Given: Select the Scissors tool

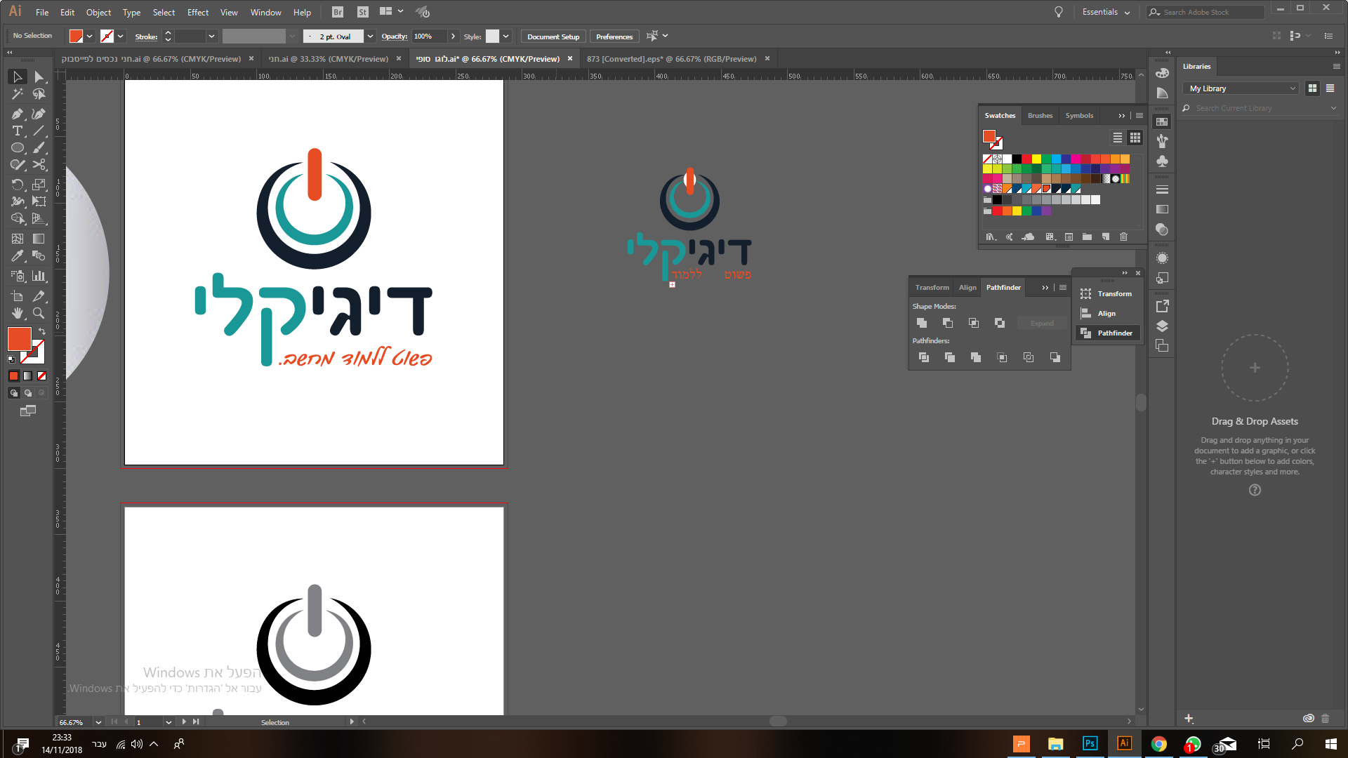Looking at the screenshot, I should pos(39,165).
